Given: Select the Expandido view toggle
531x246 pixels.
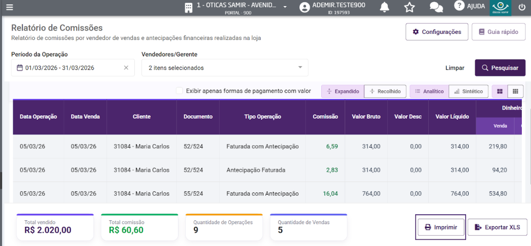Looking at the screenshot, I should click(343, 91).
